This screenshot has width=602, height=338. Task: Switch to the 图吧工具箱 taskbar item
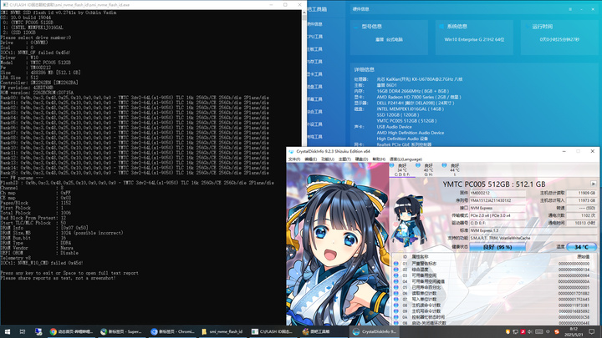click(x=324, y=331)
